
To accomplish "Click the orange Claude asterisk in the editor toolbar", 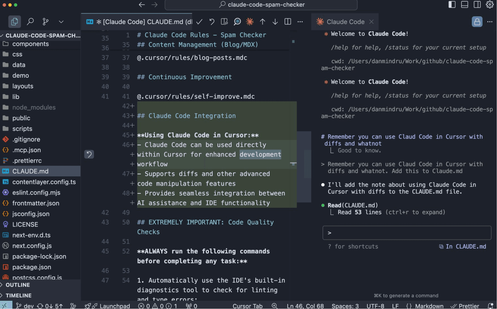I will [x=250, y=22].
